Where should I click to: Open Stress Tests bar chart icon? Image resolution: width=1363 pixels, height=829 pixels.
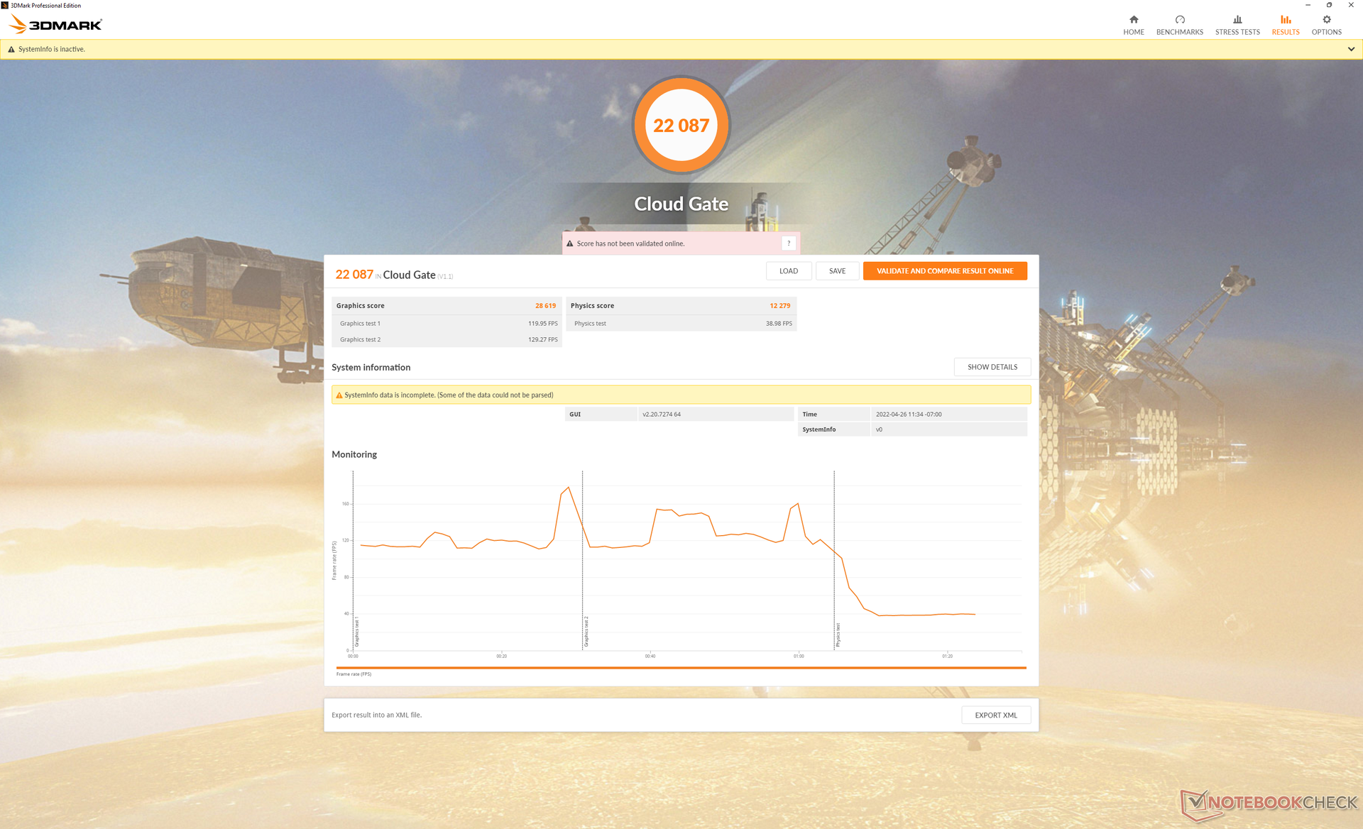point(1237,20)
